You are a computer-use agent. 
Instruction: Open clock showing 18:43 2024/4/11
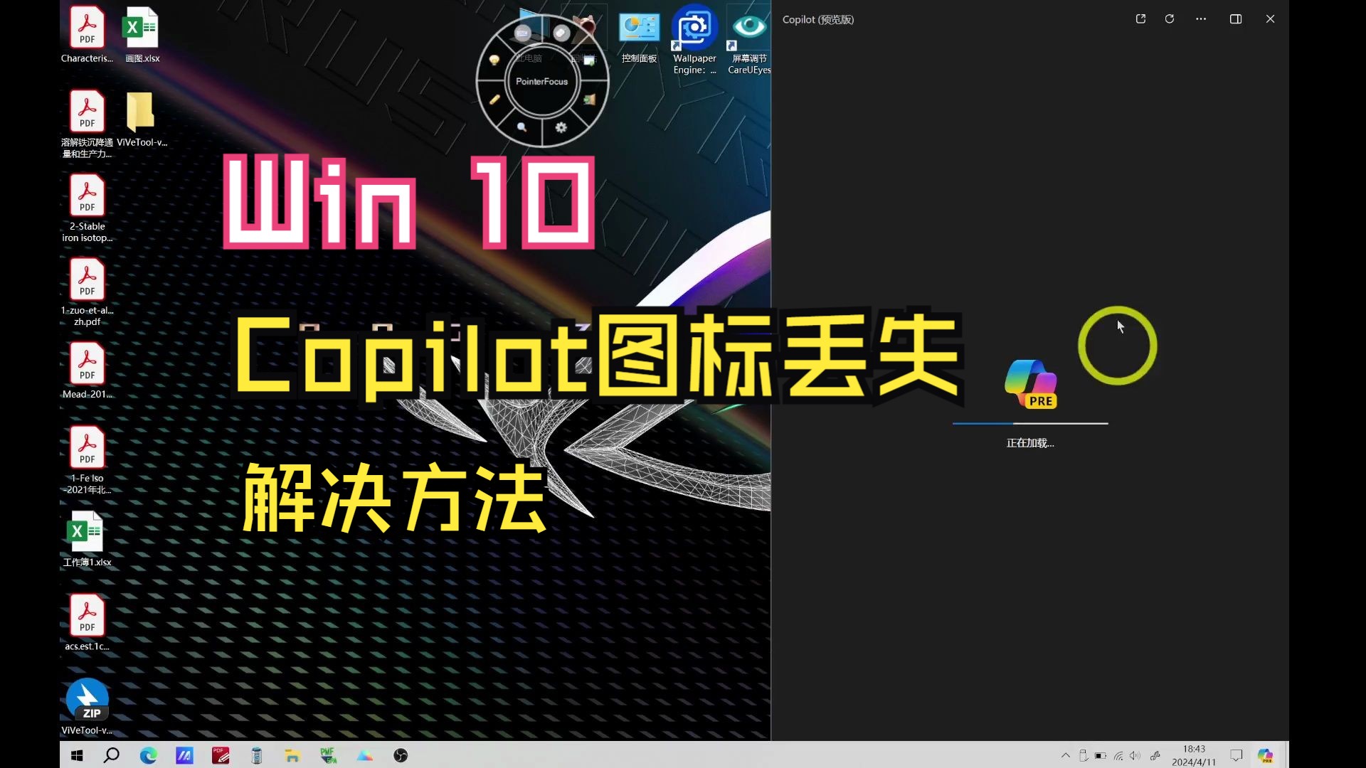coord(1194,755)
